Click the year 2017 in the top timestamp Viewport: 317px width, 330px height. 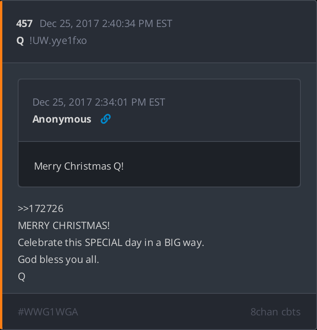[88, 24]
